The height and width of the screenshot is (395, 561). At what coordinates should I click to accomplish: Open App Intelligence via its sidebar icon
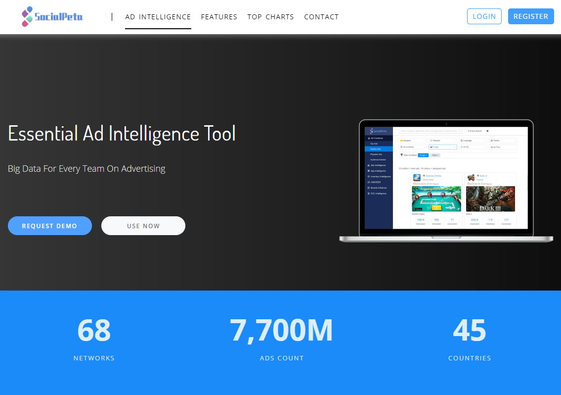coord(369,170)
